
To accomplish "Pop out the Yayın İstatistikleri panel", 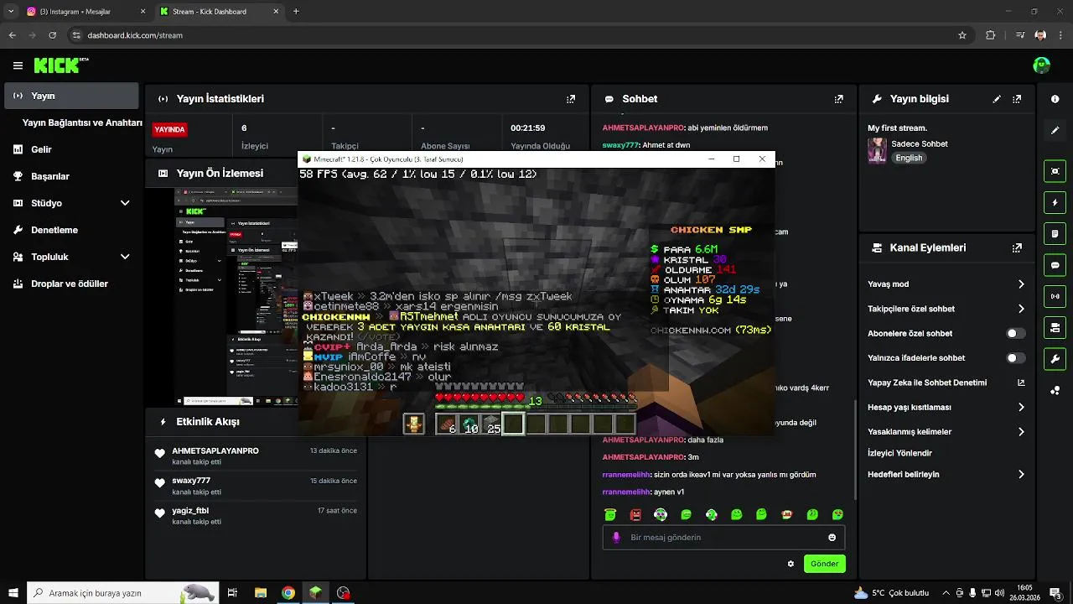I will point(571,99).
